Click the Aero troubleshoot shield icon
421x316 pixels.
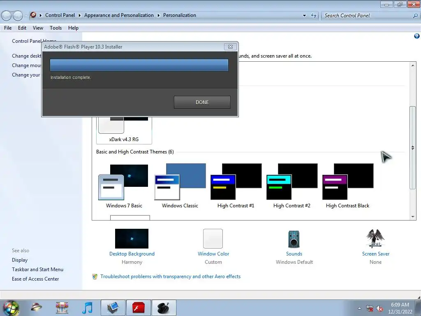click(x=95, y=276)
